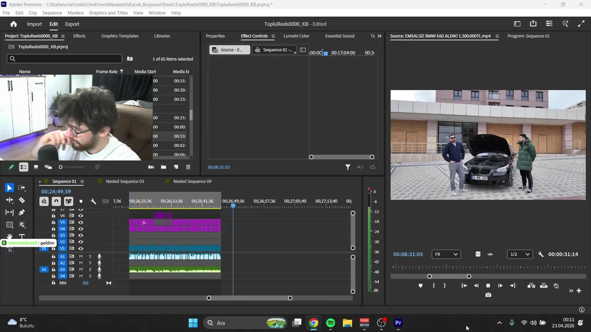Image resolution: width=591 pixels, height=332 pixels.
Task: Select the Selection tool arrow
Action: 10,188
